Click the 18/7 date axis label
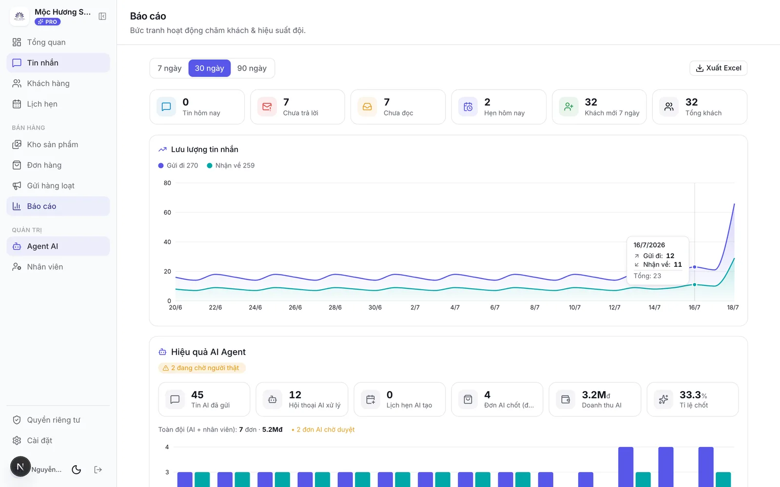780x487 pixels. coord(733,308)
